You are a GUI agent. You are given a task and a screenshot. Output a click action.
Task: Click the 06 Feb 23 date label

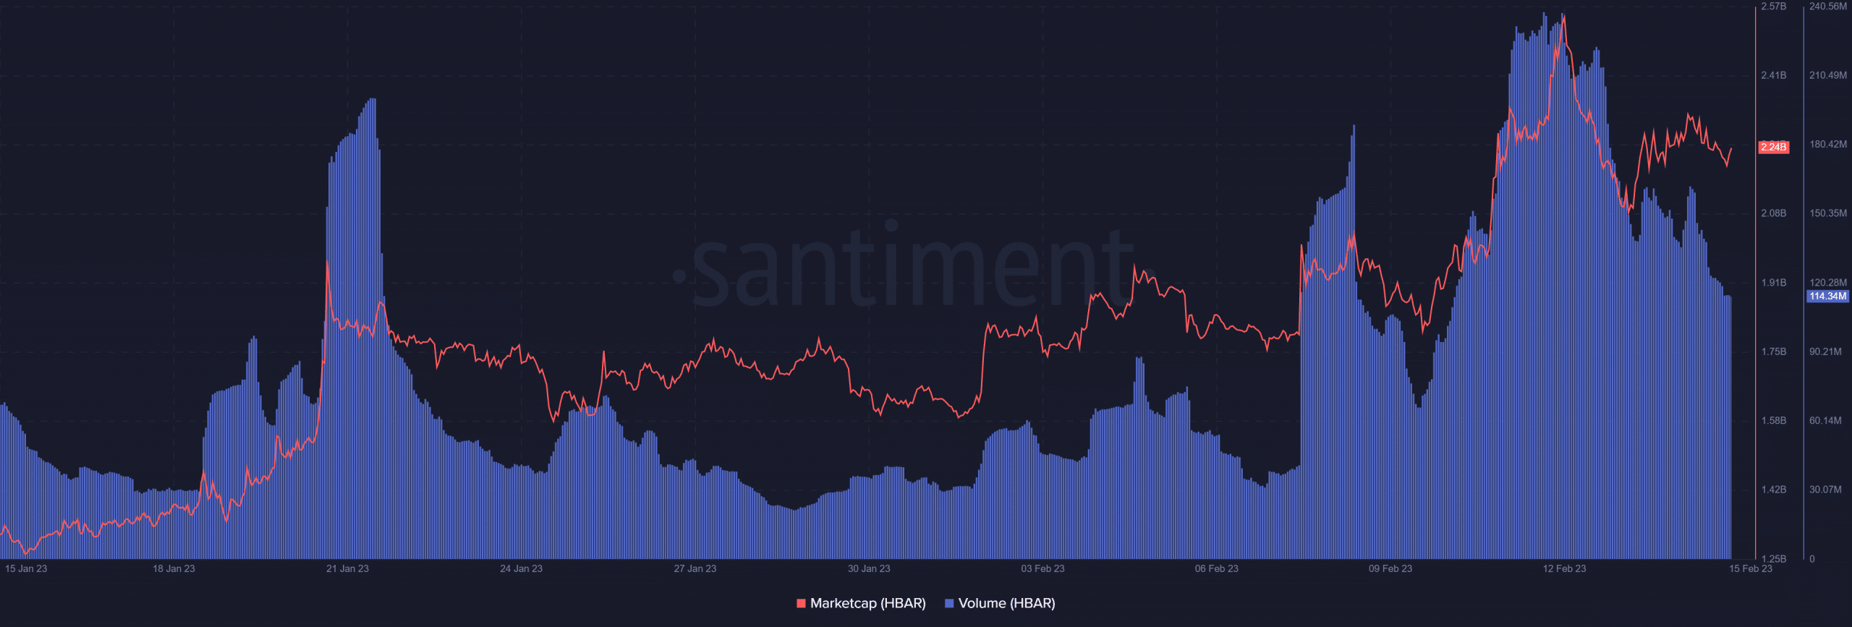point(1216,568)
